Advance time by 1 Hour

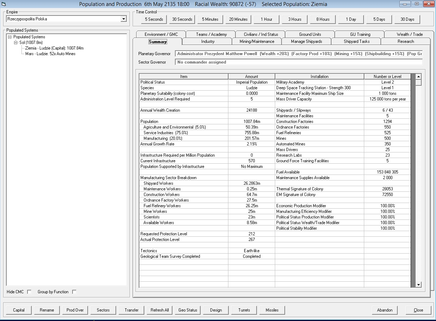point(266,19)
